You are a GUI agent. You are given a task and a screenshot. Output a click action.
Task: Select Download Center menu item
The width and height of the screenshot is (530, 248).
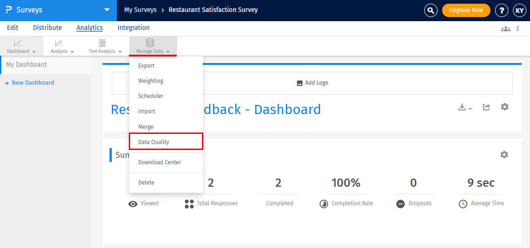pyautogui.click(x=160, y=162)
